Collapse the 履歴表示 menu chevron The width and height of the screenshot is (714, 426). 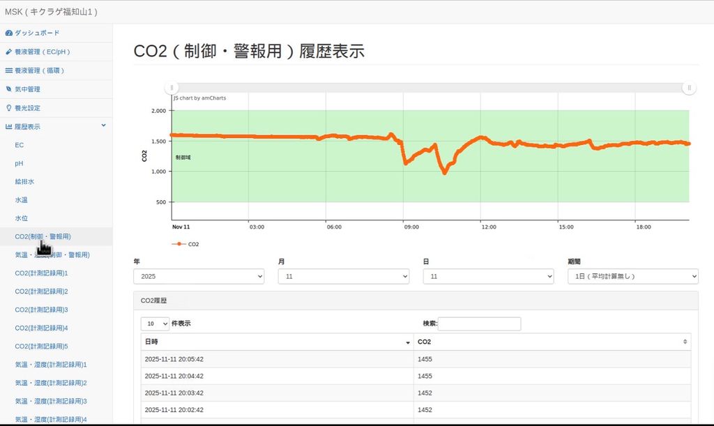coord(104,125)
